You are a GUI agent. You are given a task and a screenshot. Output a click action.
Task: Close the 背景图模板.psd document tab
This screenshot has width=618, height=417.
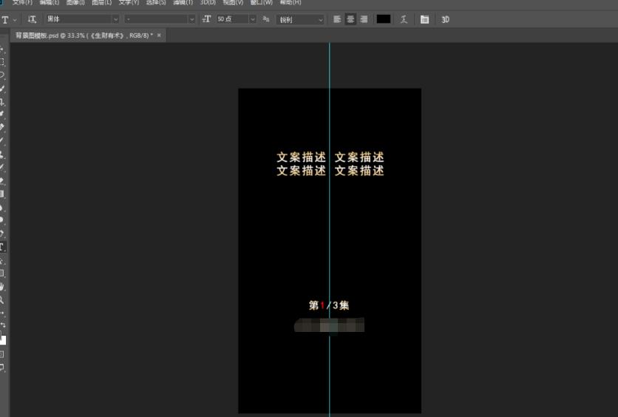pyautogui.click(x=159, y=35)
